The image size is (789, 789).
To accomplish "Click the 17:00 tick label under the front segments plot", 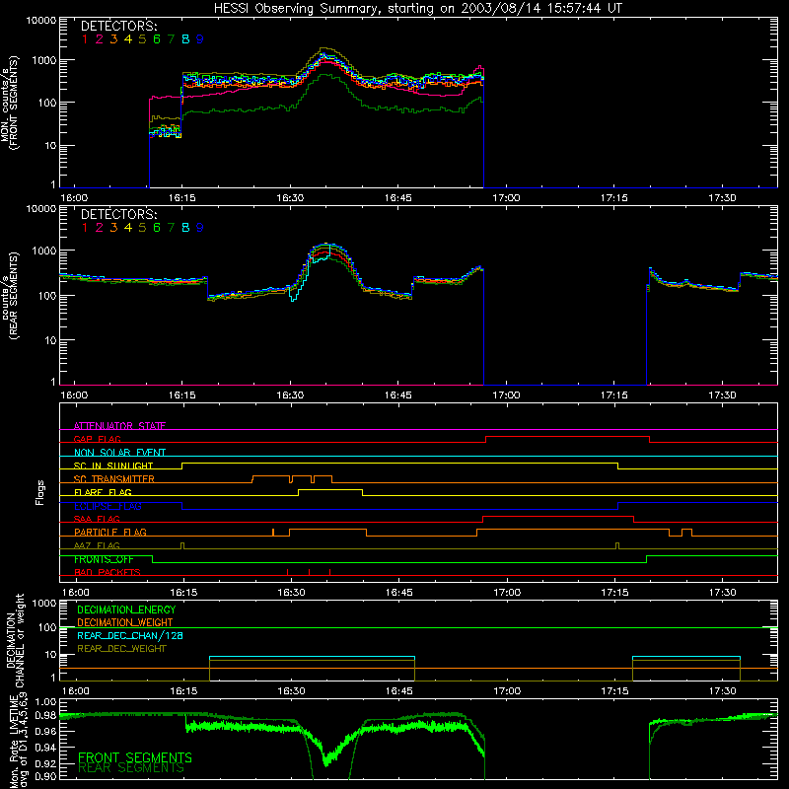I will (506, 198).
